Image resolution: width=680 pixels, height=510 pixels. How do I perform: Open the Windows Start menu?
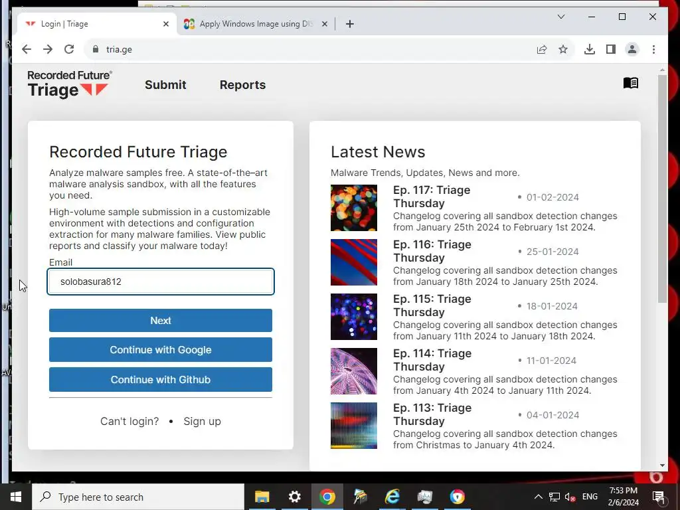point(16,497)
